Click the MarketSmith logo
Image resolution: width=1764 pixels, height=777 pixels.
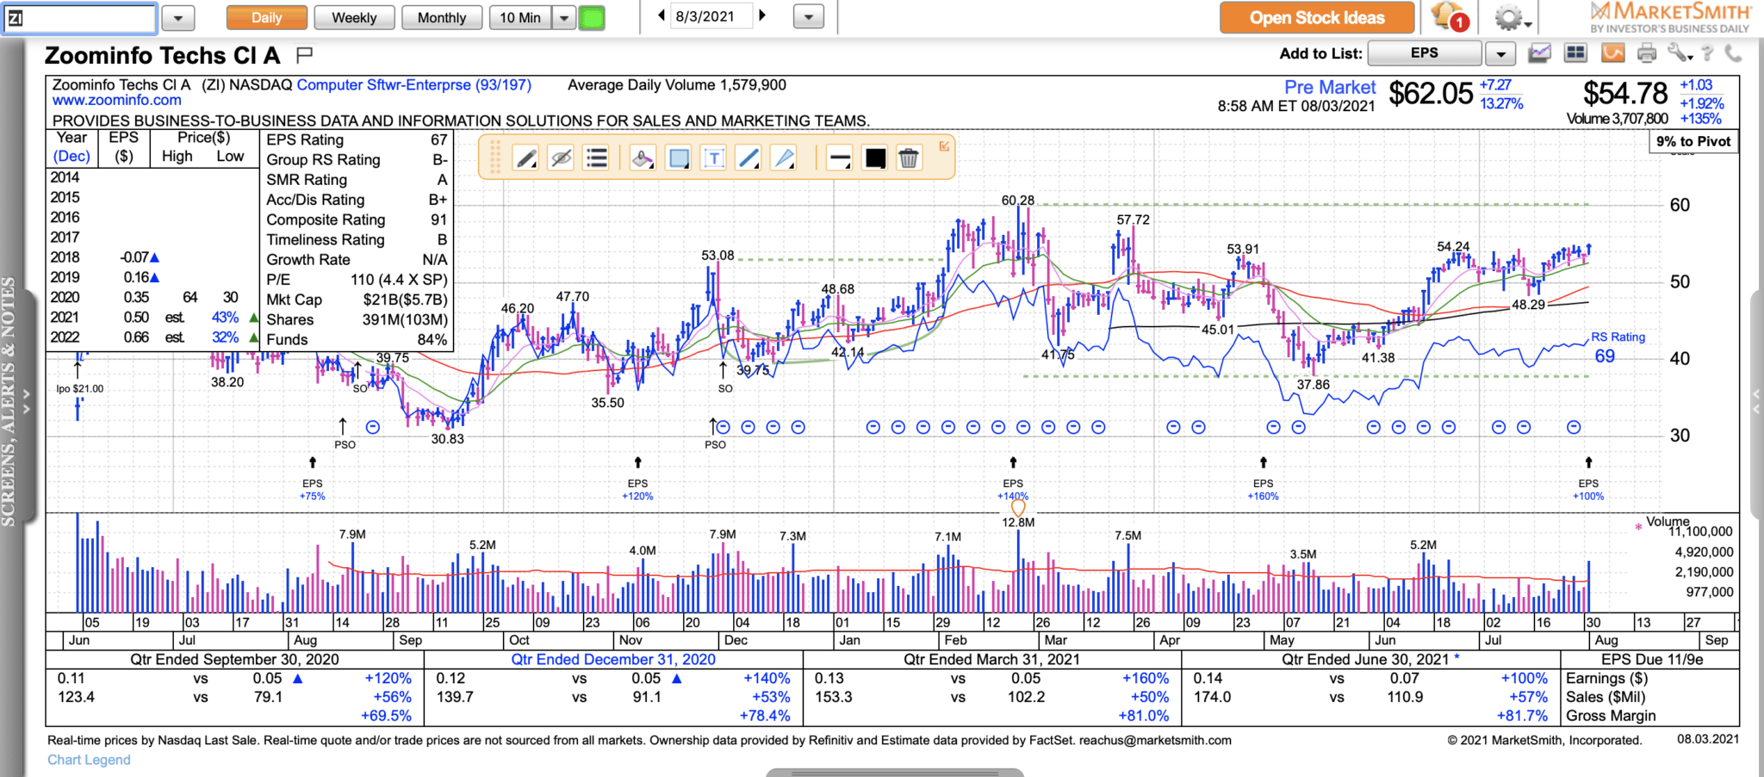(x=1670, y=17)
